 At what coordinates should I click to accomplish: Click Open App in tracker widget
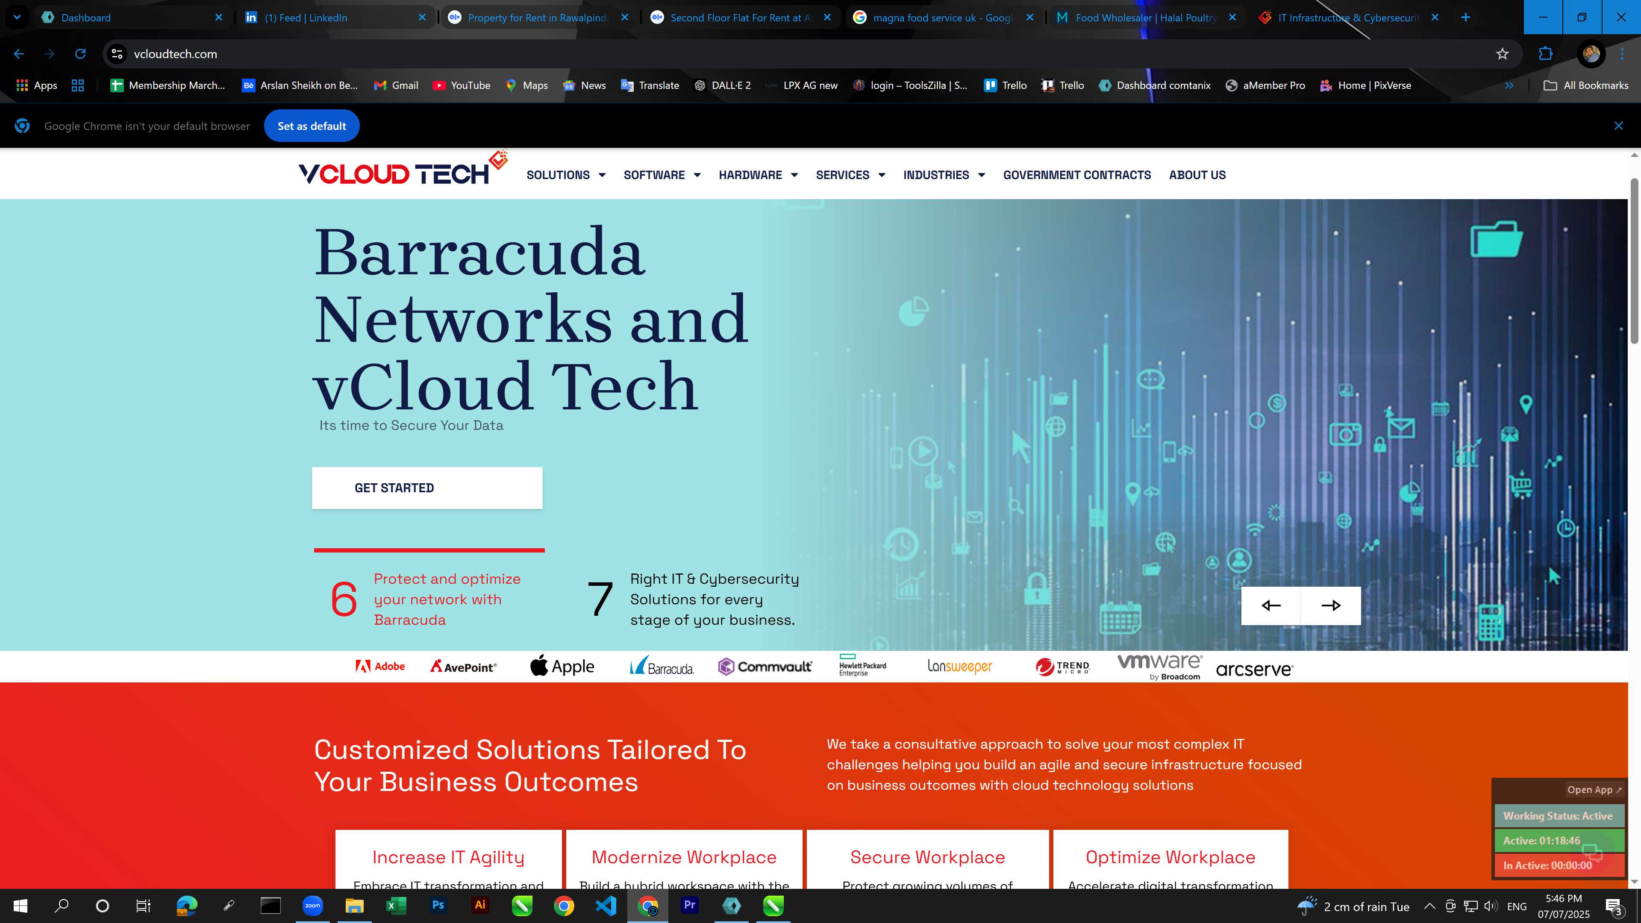(1594, 790)
